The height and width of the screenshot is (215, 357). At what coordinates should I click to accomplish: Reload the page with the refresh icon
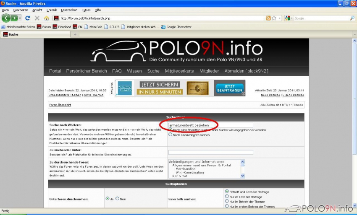tap(28, 18)
